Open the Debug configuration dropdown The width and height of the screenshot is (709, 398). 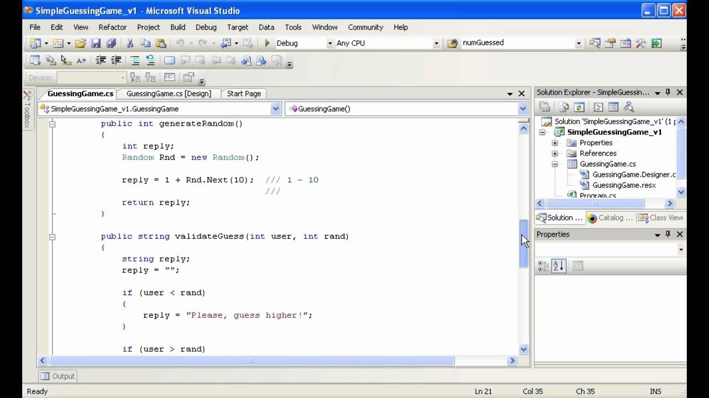pos(330,43)
